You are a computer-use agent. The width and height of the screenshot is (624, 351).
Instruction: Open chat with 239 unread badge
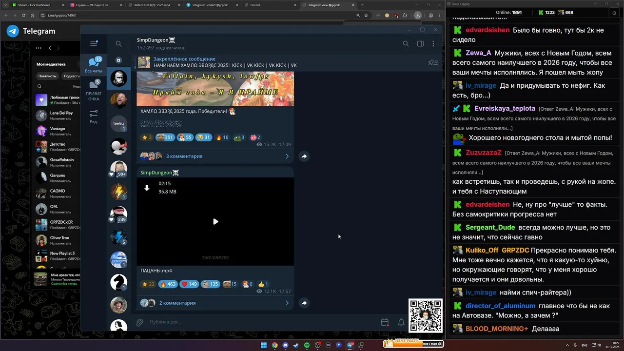[x=118, y=214]
